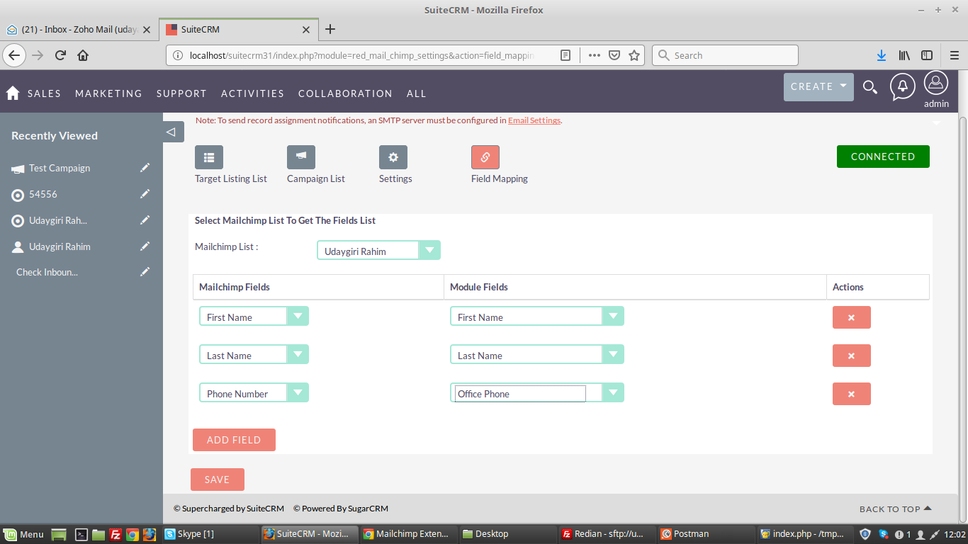Image resolution: width=968 pixels, height=544 pixels.
Task: Open Phone Number Mailchimp field dropdown
Action: [x=254, y=392]
